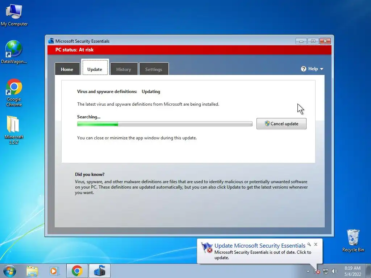
Task: Click the Help question mark icon
Action: point(304,69)
